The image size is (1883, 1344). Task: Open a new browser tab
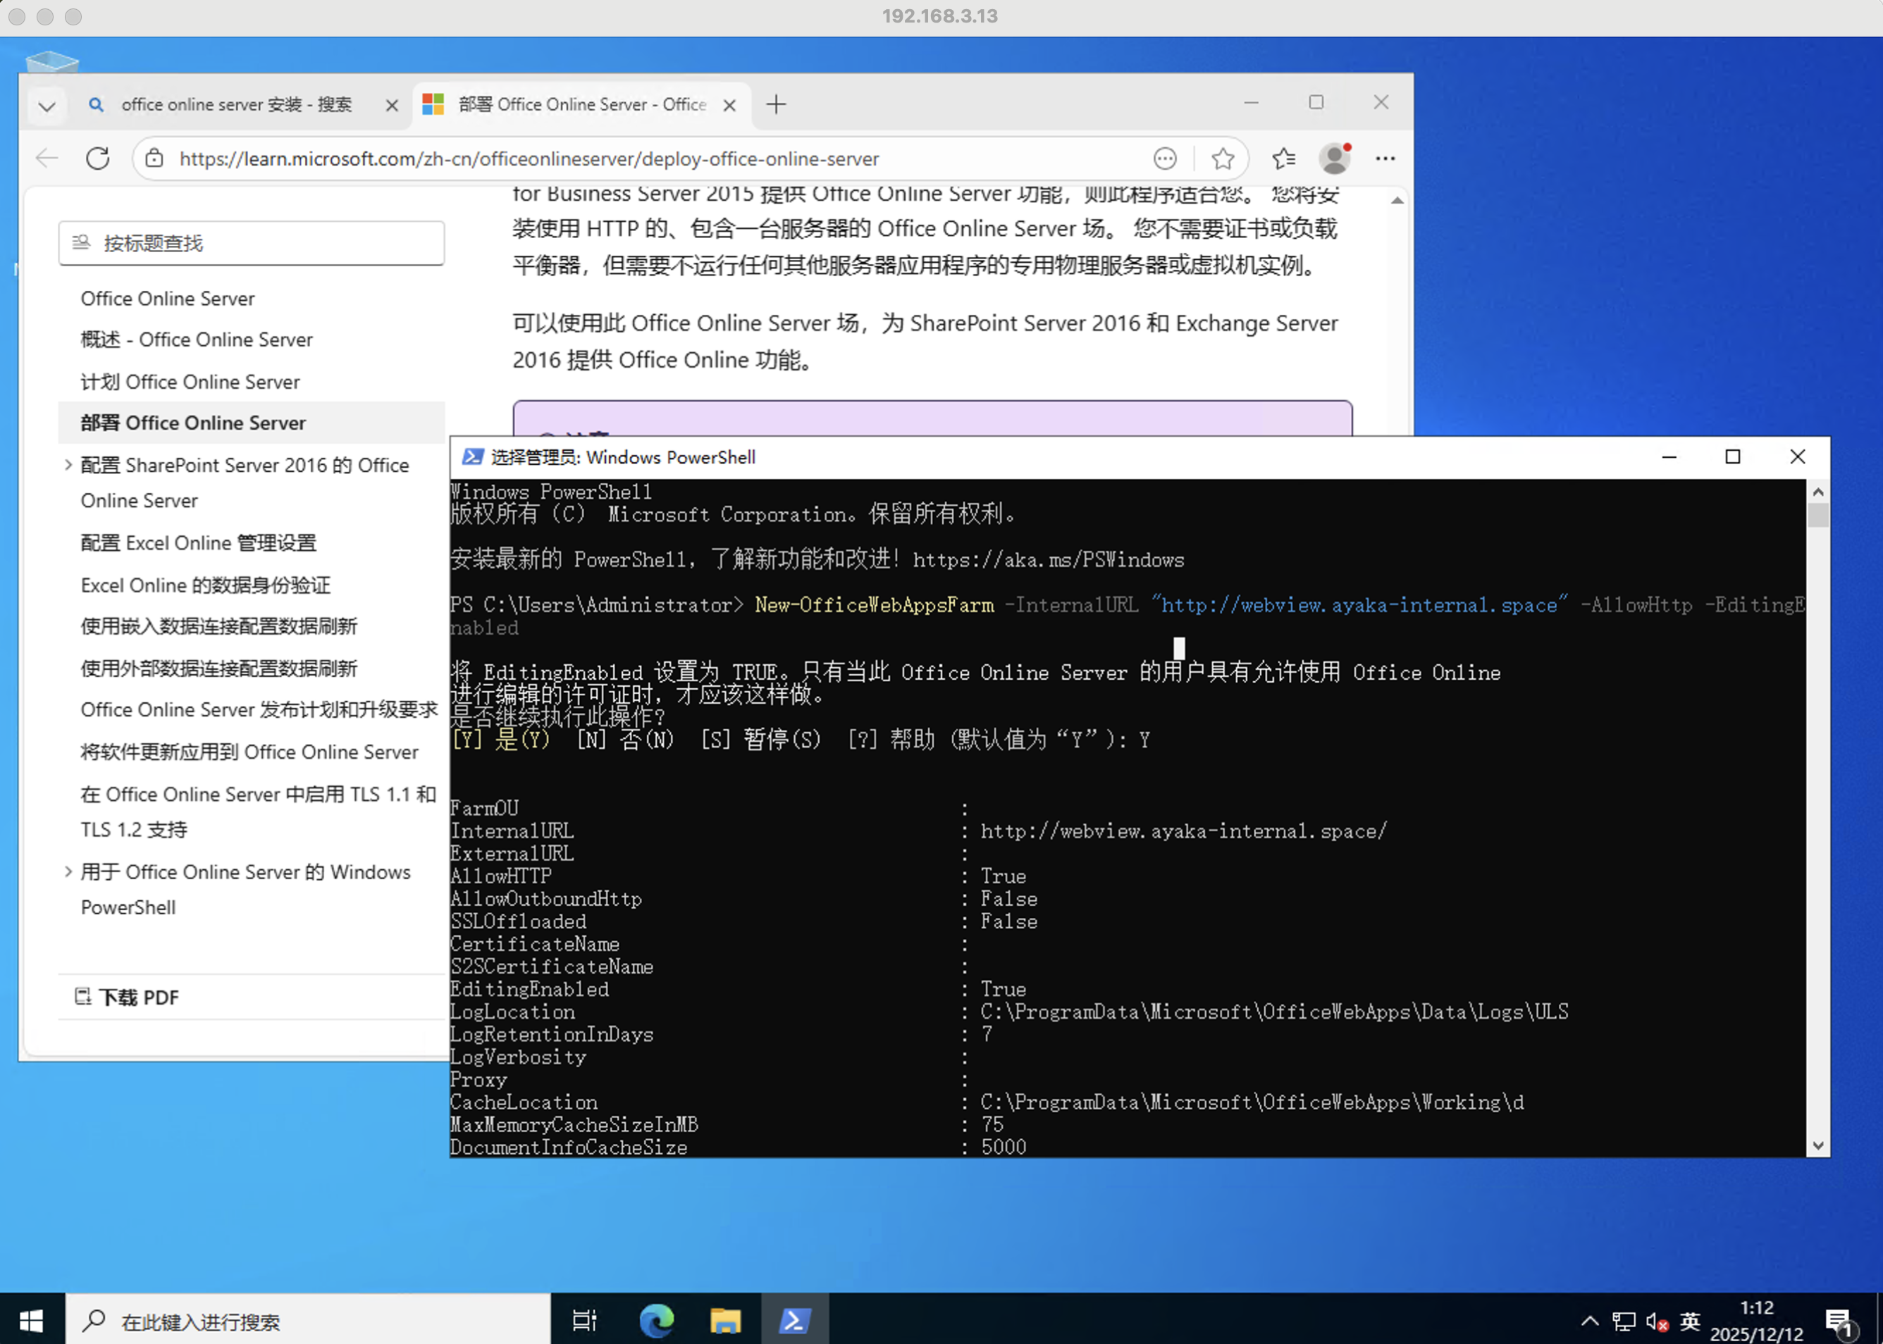click(776, 105)
